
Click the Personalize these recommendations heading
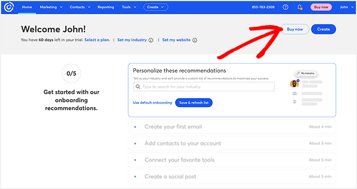(x=180, y=70)
